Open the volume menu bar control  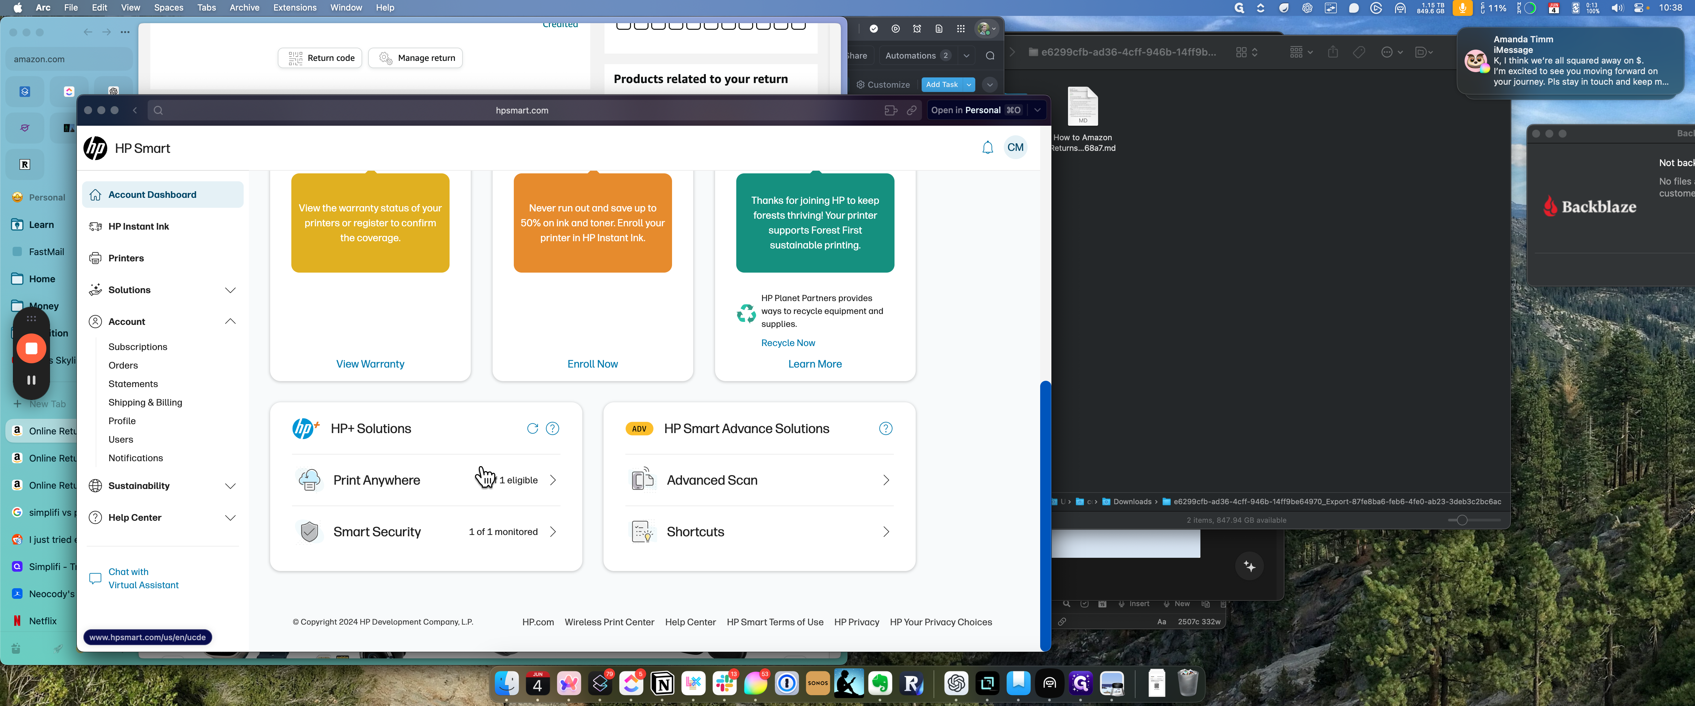pyautogui.click(x=1617, y=8)
